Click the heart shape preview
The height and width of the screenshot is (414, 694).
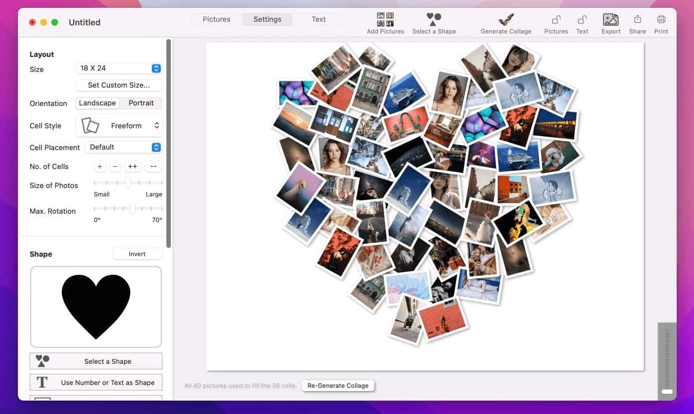[x=96, y=306]
